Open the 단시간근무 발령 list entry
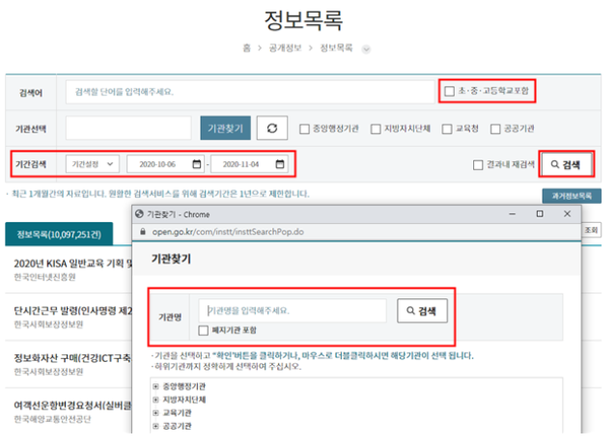This screenshot has height=447, width=616. coord(73,311)
